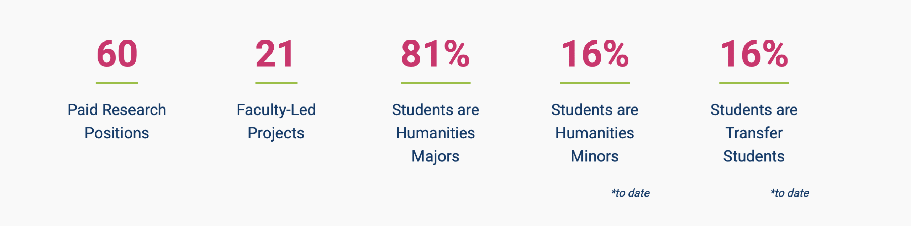
Task: Click green line under Humanities Minors 16%
Action: [595, 83]
